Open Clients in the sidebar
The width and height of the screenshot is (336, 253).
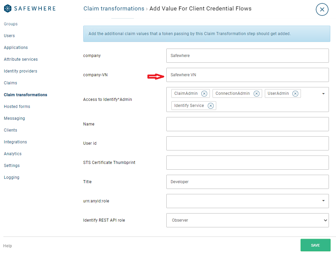tap(10, 130)
